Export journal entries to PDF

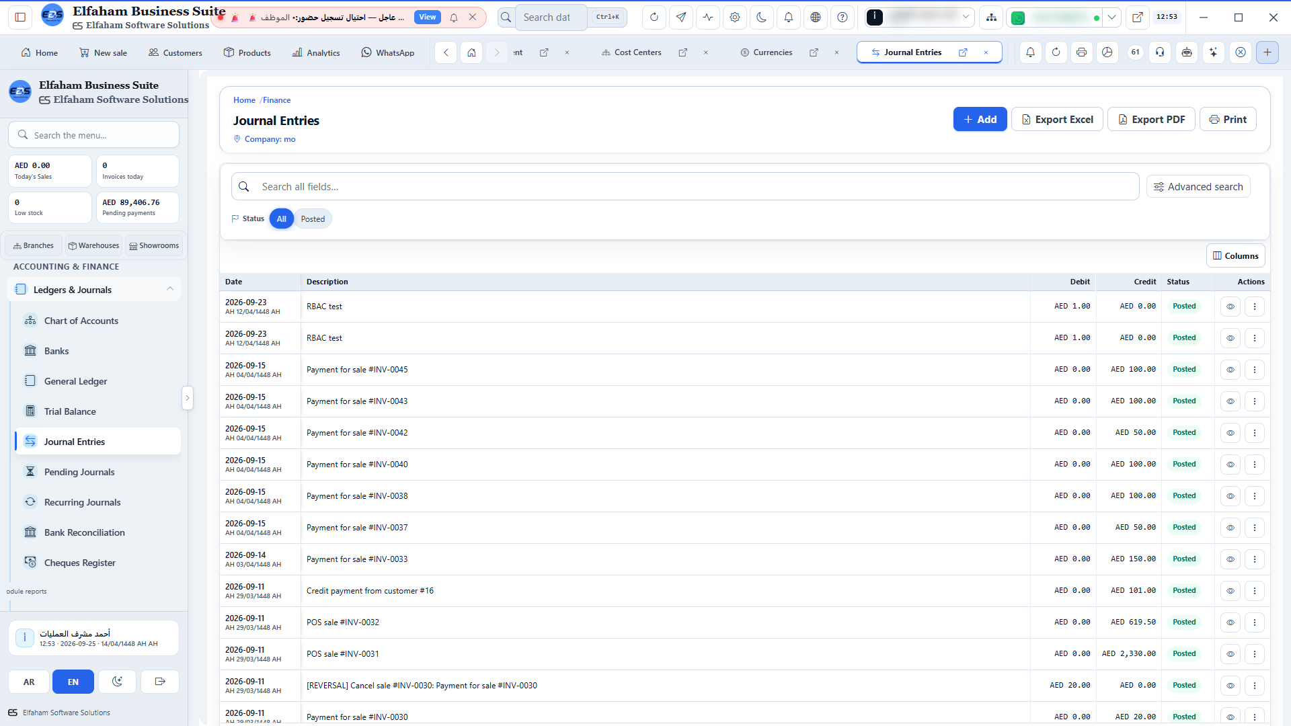pos(1151,119)
